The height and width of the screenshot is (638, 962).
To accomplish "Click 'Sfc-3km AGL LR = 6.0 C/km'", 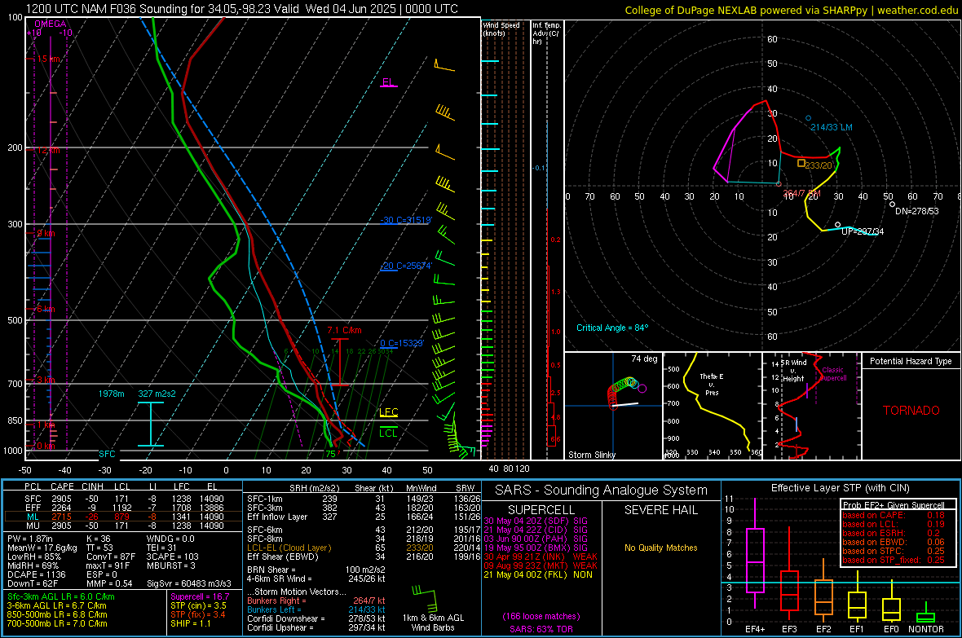I will point(61,596).
